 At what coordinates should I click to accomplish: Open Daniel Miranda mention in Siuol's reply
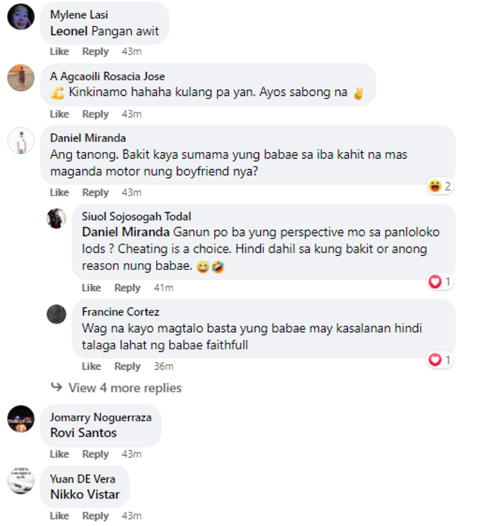[126, 232]
